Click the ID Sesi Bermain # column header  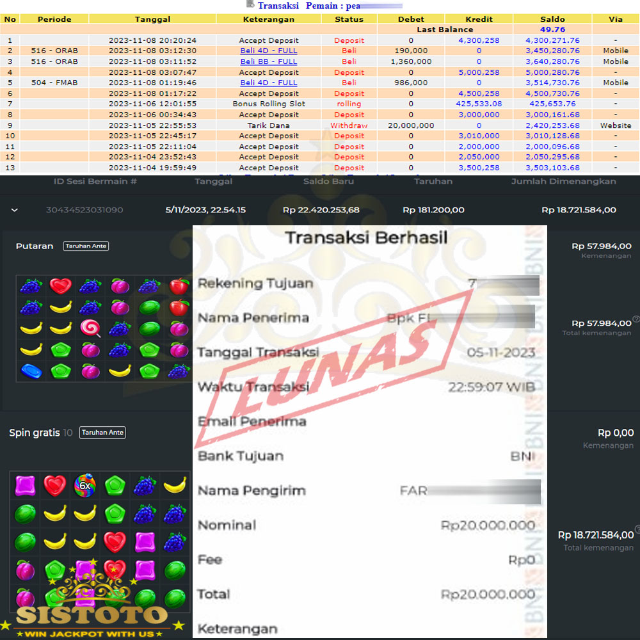(x=95, y=181)
